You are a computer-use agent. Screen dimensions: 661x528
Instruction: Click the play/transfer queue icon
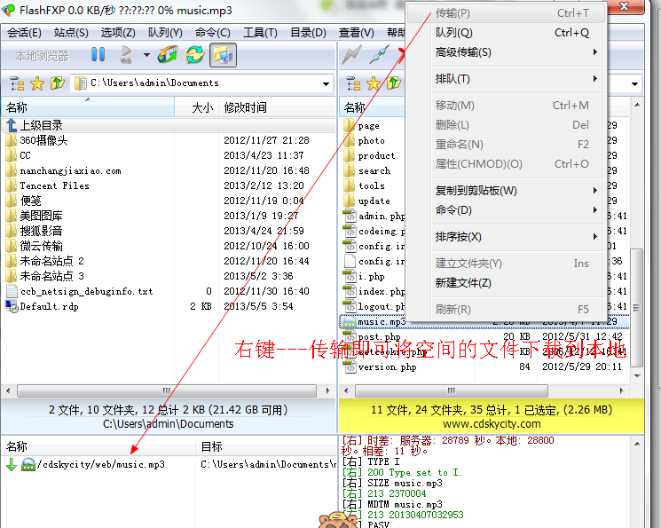click(x=126, y=55)
